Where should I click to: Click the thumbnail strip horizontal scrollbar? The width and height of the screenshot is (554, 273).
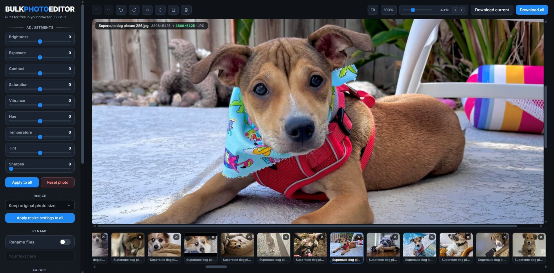coord(216,267)
